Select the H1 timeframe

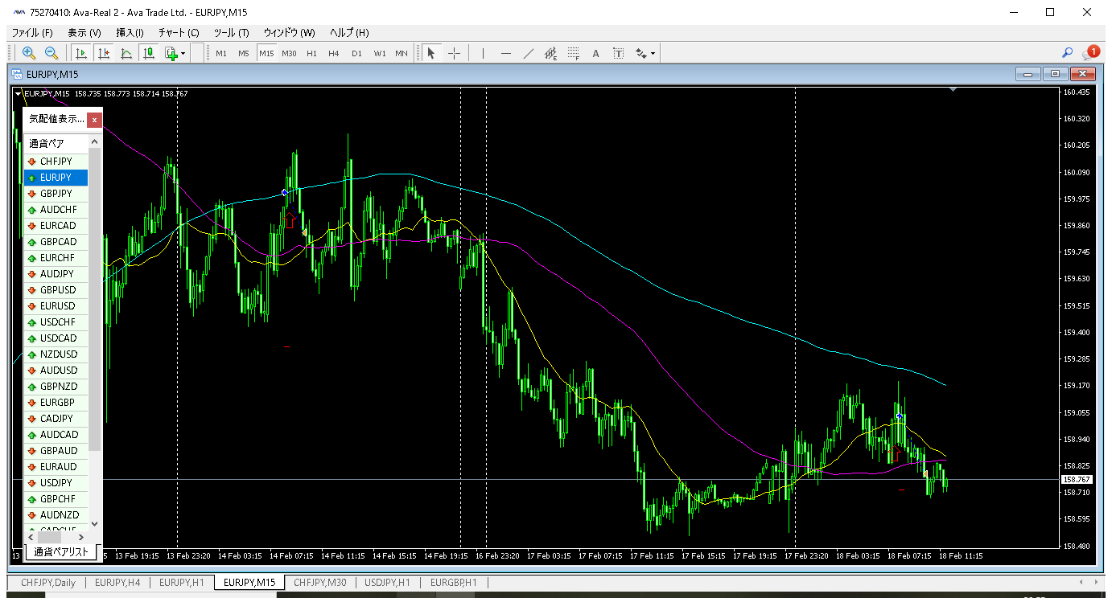point(311,54)
